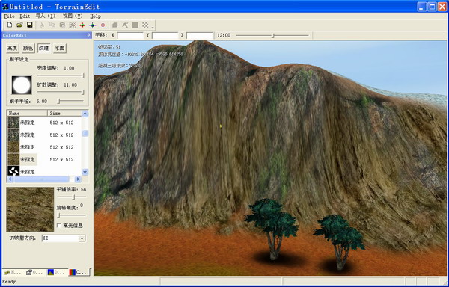449x287 pixels.
Task: Sort texture list by Size column
Action: [64, 113]
